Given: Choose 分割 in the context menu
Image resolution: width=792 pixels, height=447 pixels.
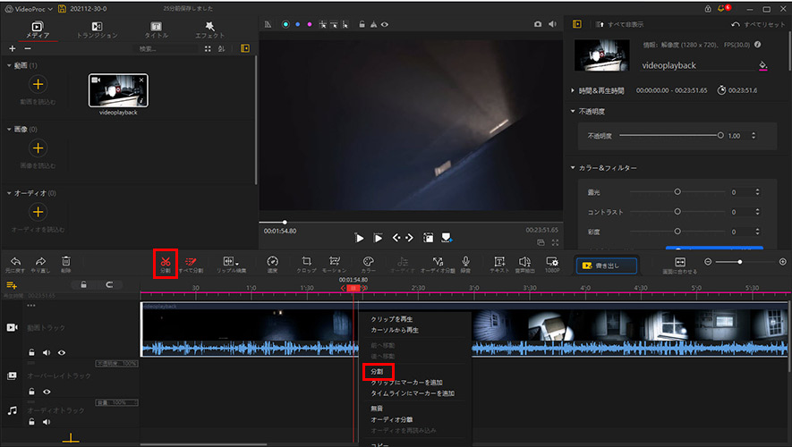Looking at the screenshot, I should point(377,371).
